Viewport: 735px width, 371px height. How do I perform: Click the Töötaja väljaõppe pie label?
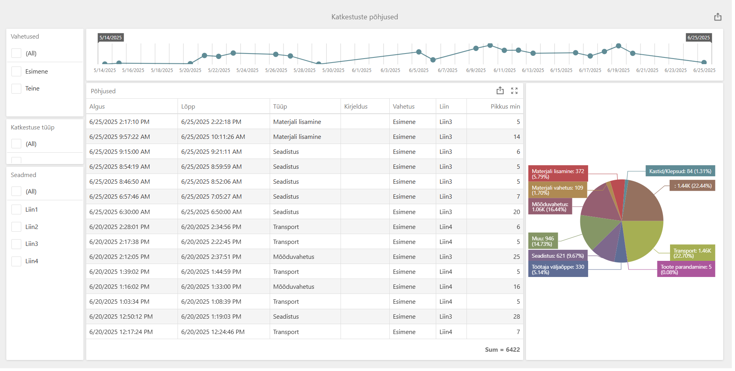(558, 269)
